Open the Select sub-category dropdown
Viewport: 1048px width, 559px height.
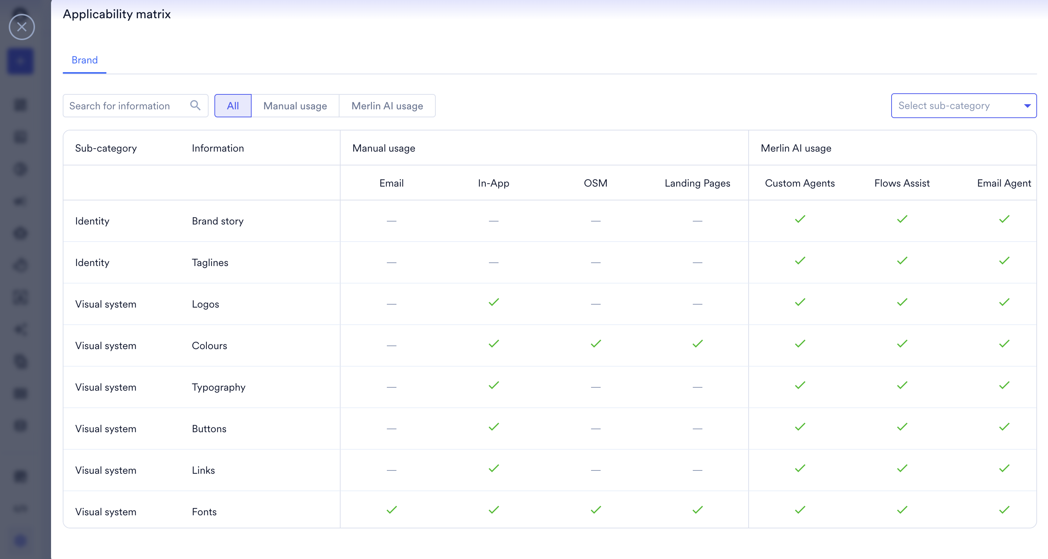963,106
